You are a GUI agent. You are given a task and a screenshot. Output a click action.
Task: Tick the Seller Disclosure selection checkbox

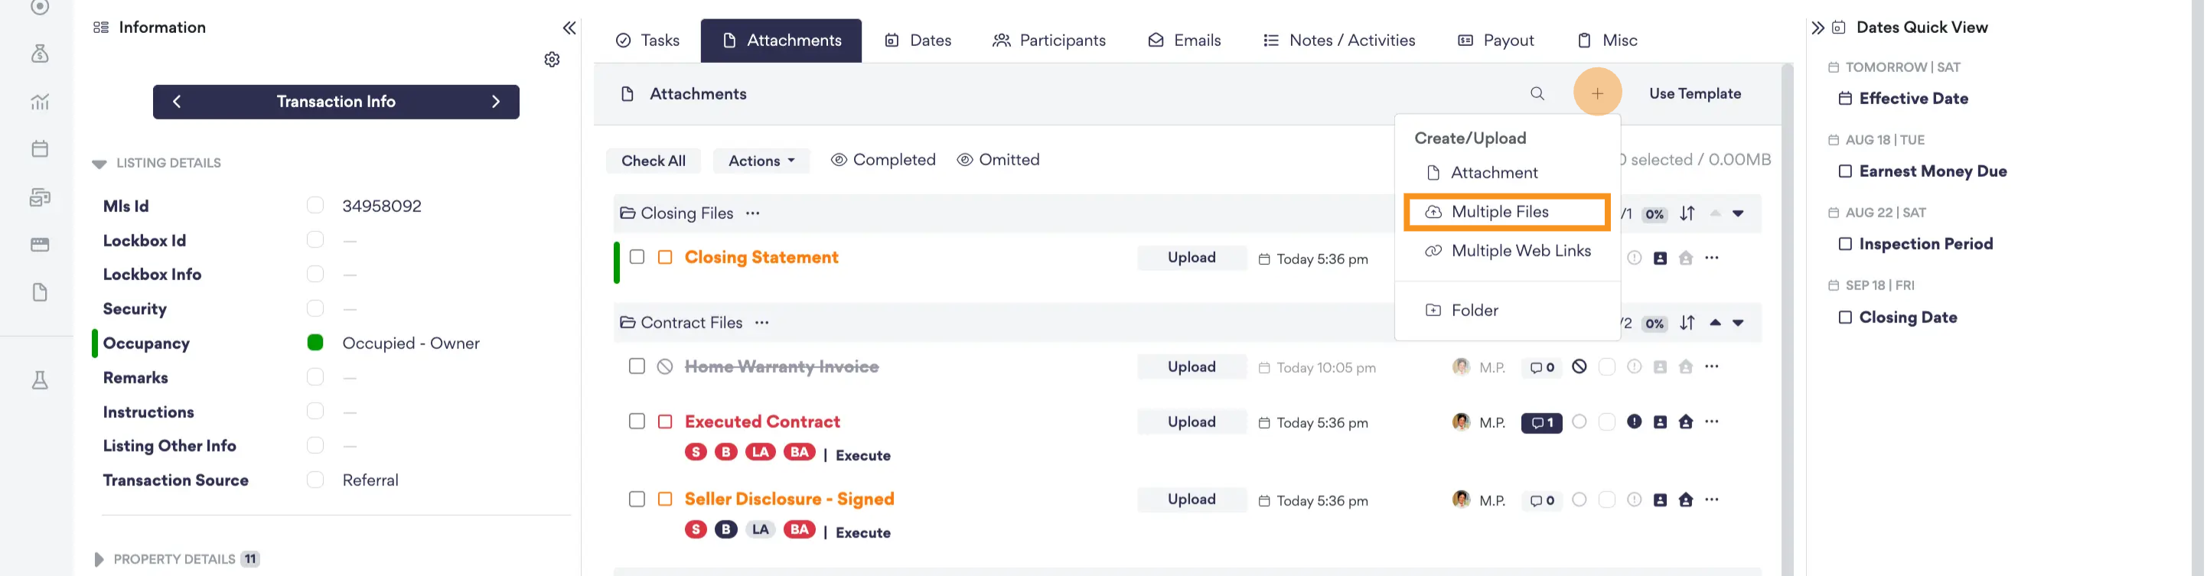click(x=637, y=499)
